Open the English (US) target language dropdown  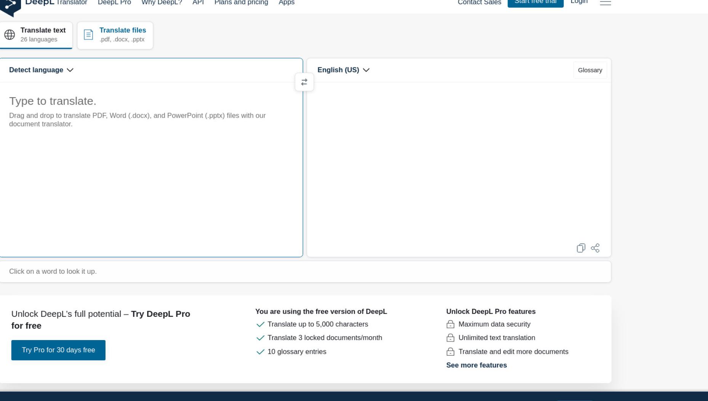coord(343,70)
